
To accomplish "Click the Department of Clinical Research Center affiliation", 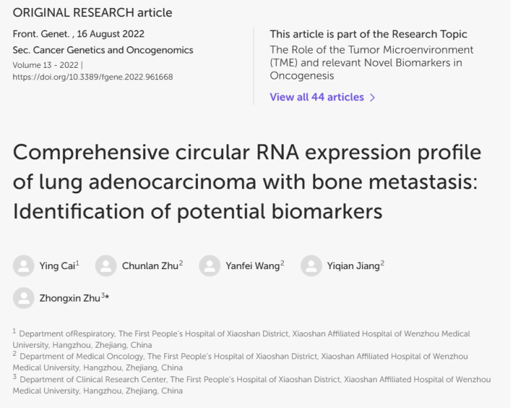I will point(251,385).
